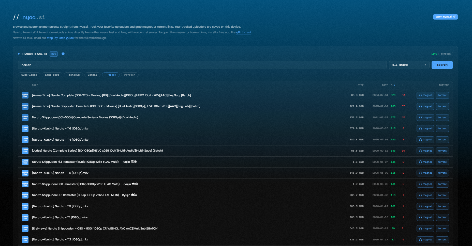Open nyaa.si in external tab

coord(445,17)
